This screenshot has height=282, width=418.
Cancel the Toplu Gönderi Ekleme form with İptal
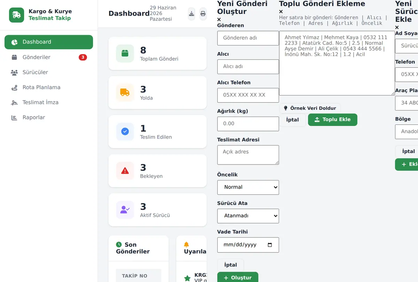[x=293, y=120]
